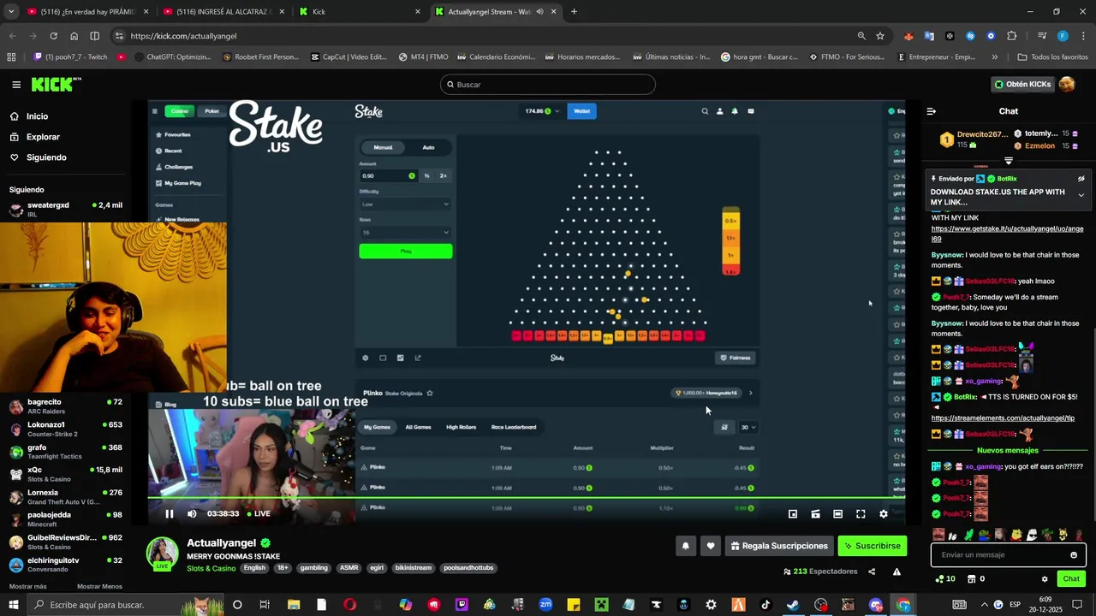This screenshot has width=1096, height=616.
Task: Hide the pinned BotRix message
Action: click(x=1081, y=179)
